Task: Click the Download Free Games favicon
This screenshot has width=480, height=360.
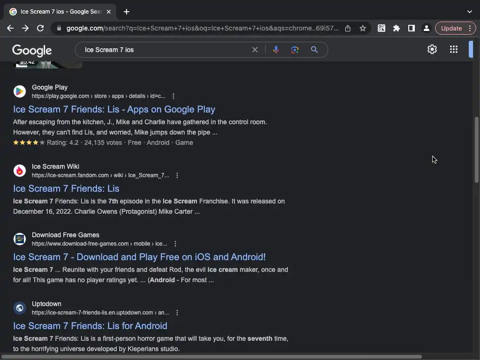Action: [20, 239]
